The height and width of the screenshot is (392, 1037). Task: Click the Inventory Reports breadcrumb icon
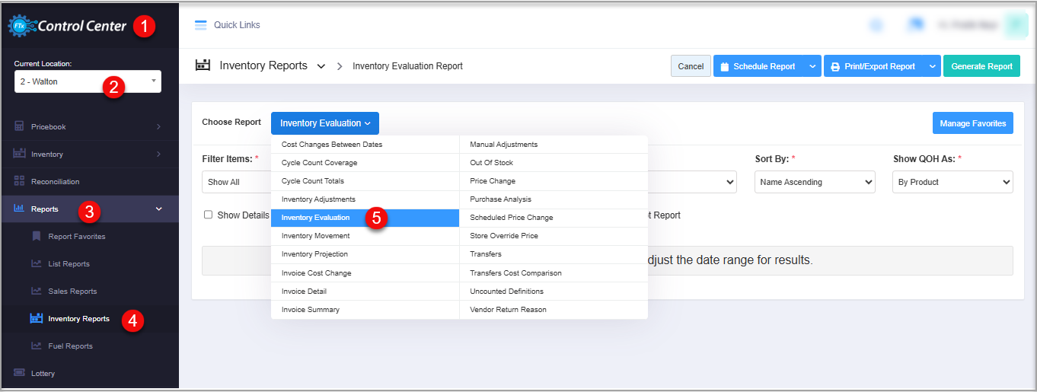pyautogui.click(x=203, y=65)
